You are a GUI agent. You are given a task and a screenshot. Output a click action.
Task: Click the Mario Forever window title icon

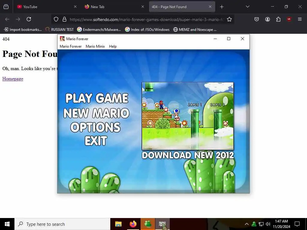point(62,39)
